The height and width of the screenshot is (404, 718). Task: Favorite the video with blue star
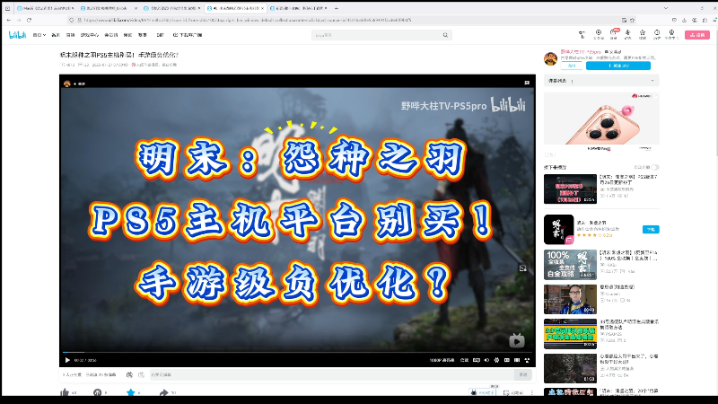click(x=131, y=392)
